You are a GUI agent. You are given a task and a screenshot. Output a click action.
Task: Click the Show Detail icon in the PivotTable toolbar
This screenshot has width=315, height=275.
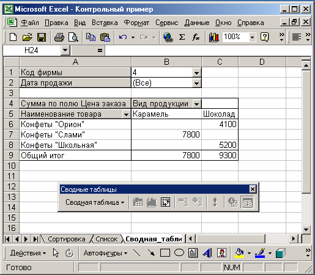coord(198,202)
